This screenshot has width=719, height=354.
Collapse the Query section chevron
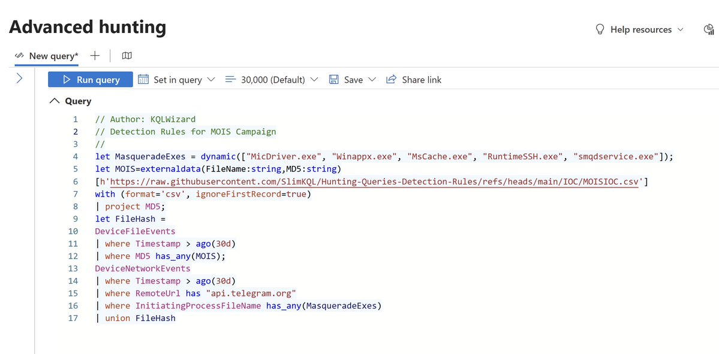(x=55, y=101)
